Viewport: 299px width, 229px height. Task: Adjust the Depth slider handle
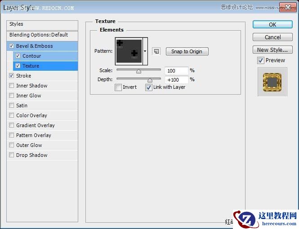(150, 80)
